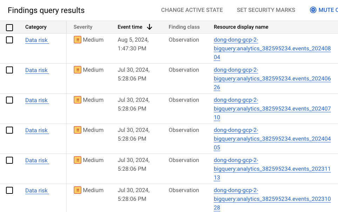Screen dimensions: 338x212
Task: Click SET SECURITY MARKS button
Action: 266,10
